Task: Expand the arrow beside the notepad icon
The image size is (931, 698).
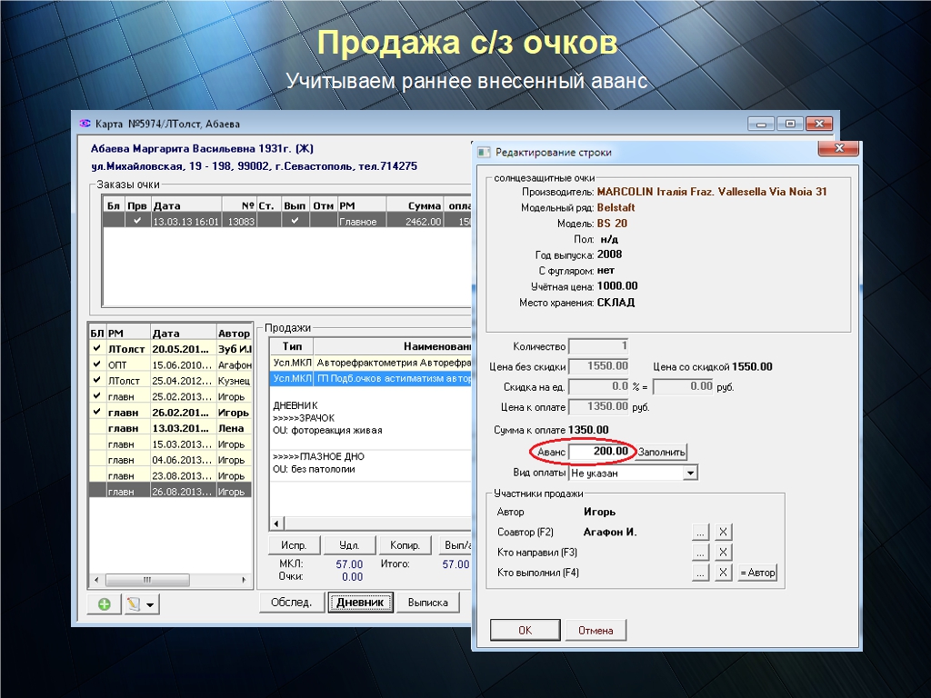Action: click(x=151, y=604)
